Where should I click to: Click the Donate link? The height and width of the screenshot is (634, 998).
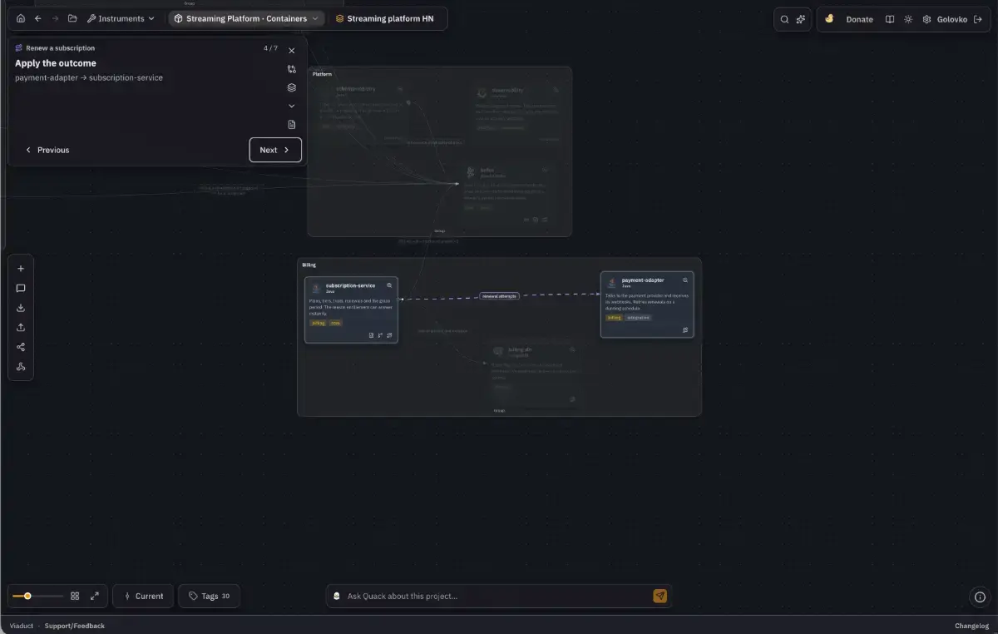tap(860, 19)
